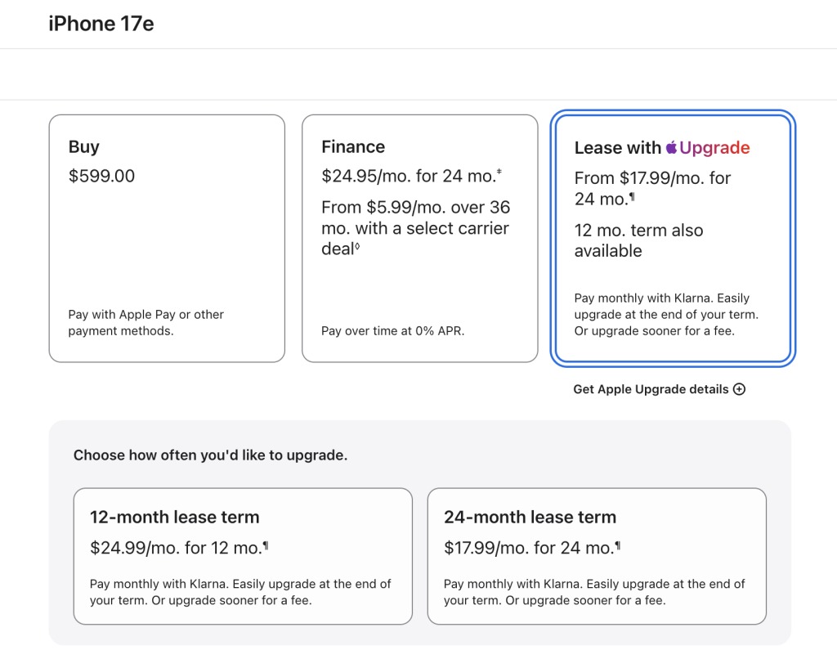Click the $599.00 price in Buy card
This screenshot has width=837, height=668.
click(101, 176)
